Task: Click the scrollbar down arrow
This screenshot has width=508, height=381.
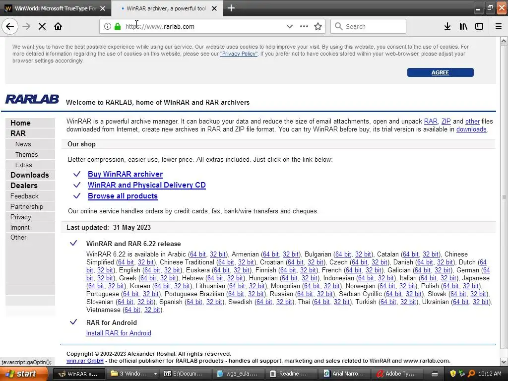Action: (504, 362)
